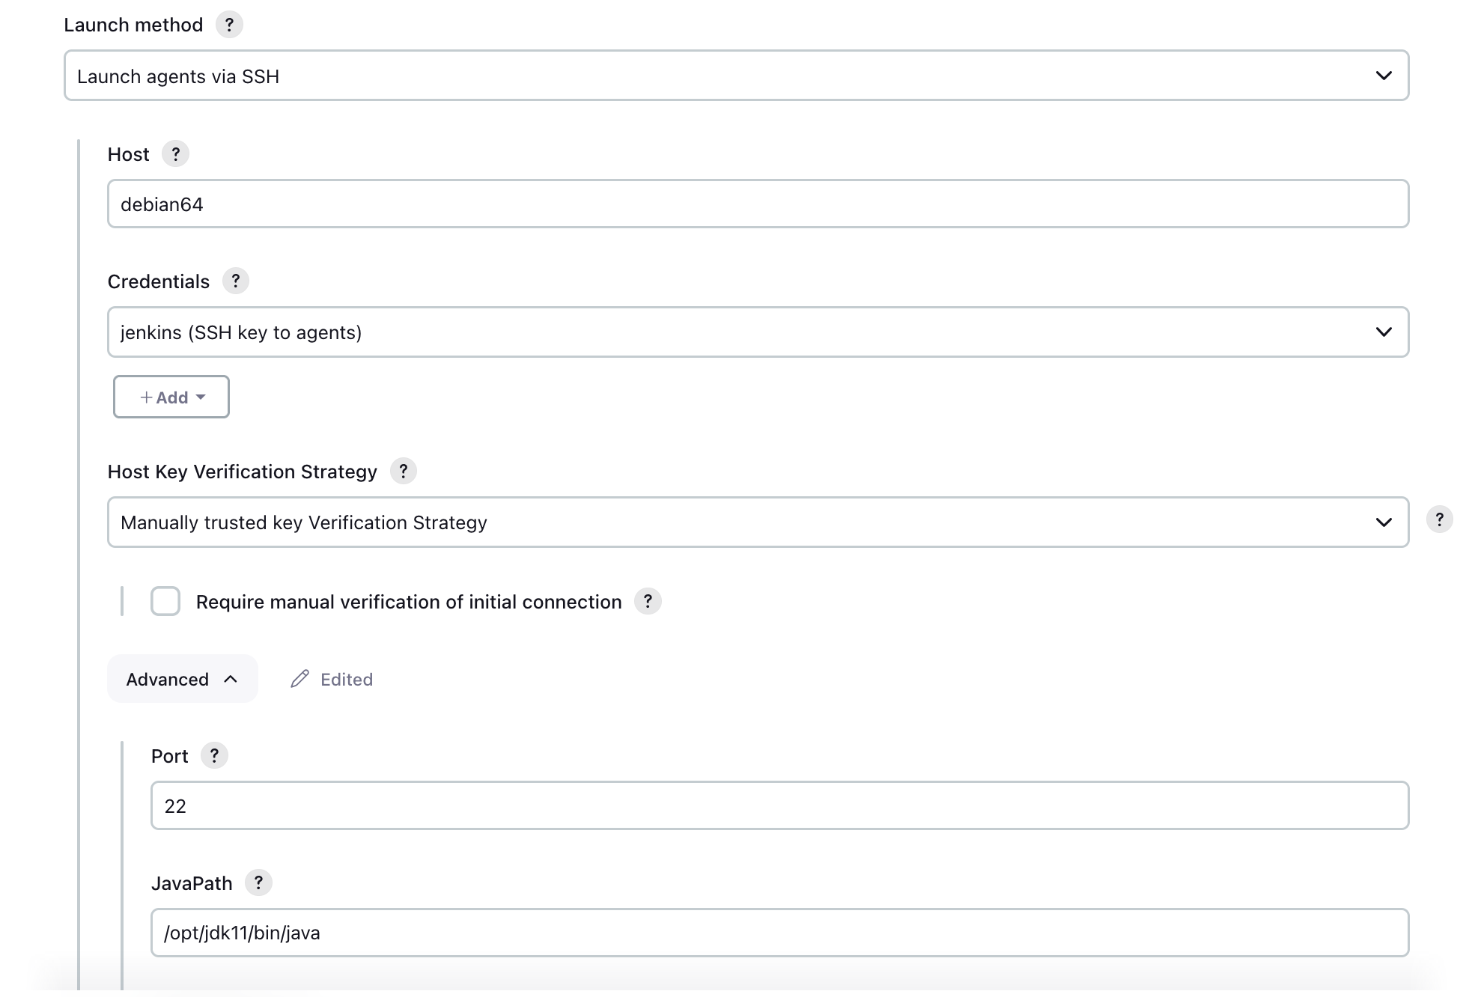Click the Credentials help question mark
The width and height of the screenshot is (1472, 997).
pyautogui.click(x=235, y=281)
